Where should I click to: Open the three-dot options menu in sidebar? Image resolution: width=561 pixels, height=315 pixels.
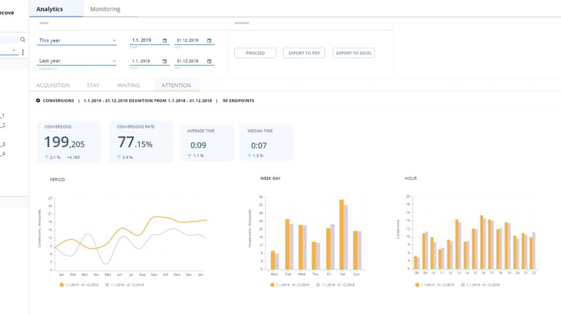click(23, 52)
